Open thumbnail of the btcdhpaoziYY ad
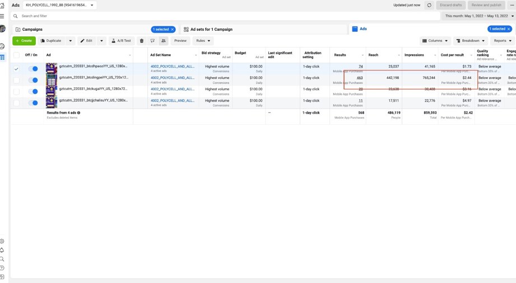 coord(52,68)
